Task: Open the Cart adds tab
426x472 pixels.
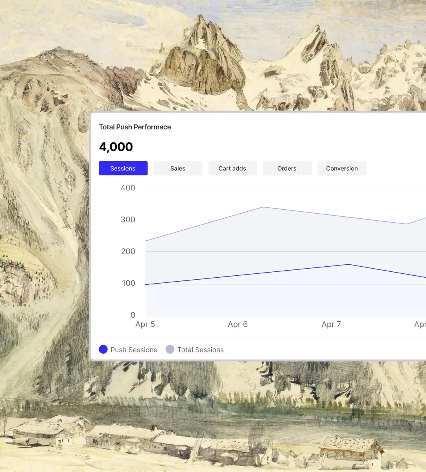Action: (x=232, y=168)
